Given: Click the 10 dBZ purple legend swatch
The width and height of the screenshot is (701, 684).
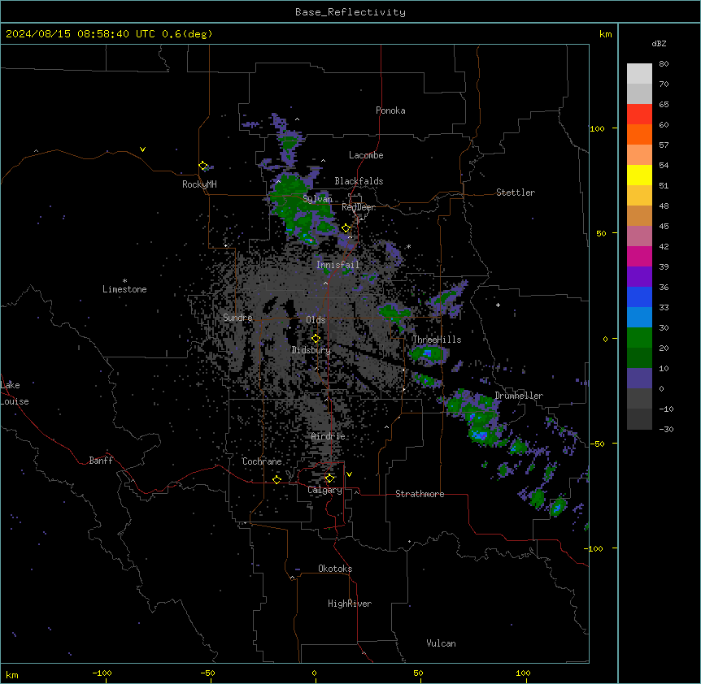Looking at the screenshot, I should click(x=639, y=379).
